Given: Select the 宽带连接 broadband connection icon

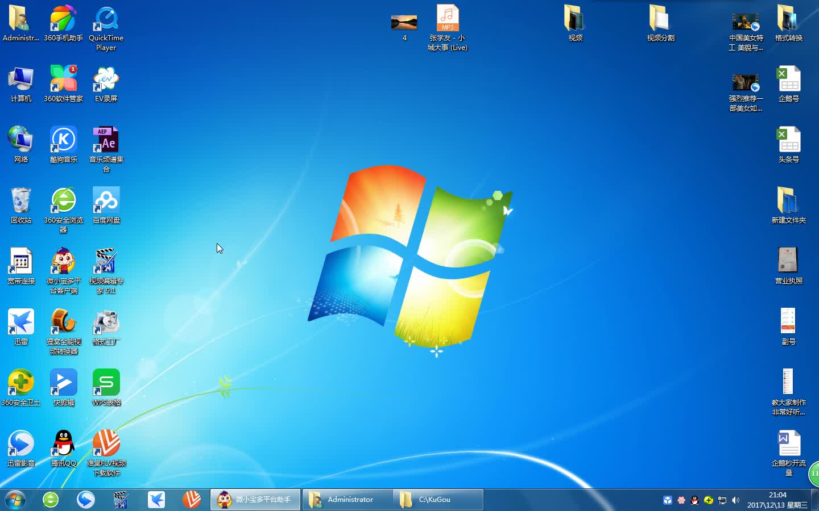Looking at the screenshot, I should [x=21, y=266].
